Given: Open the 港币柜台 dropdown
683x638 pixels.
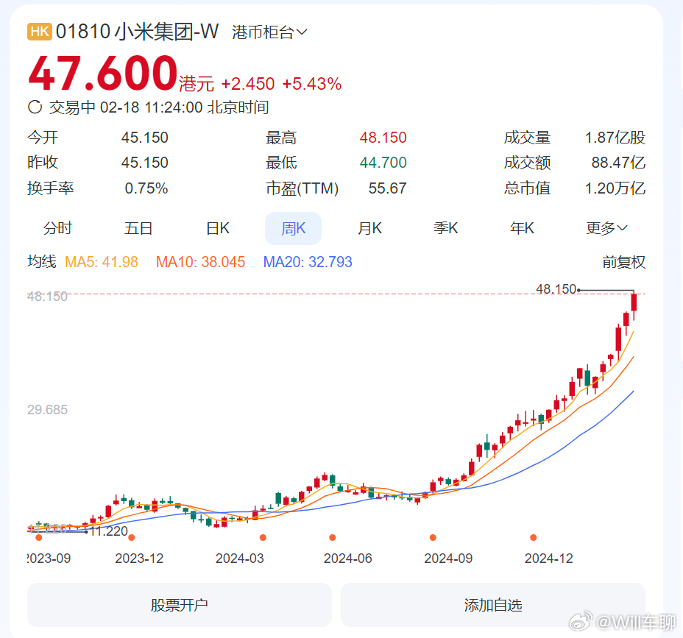Looking at the screenshot, I should [269, 32].
